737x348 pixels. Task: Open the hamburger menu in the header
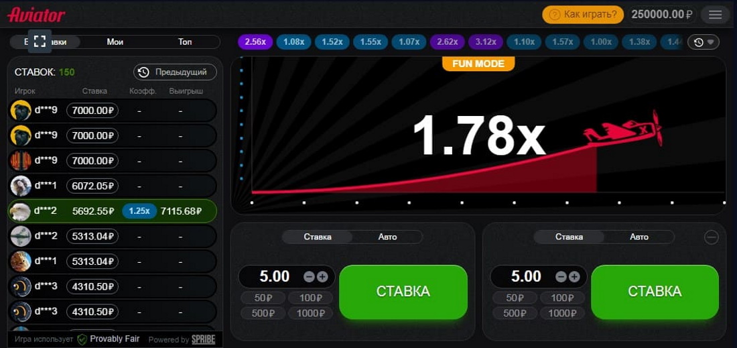coord(715,15)
